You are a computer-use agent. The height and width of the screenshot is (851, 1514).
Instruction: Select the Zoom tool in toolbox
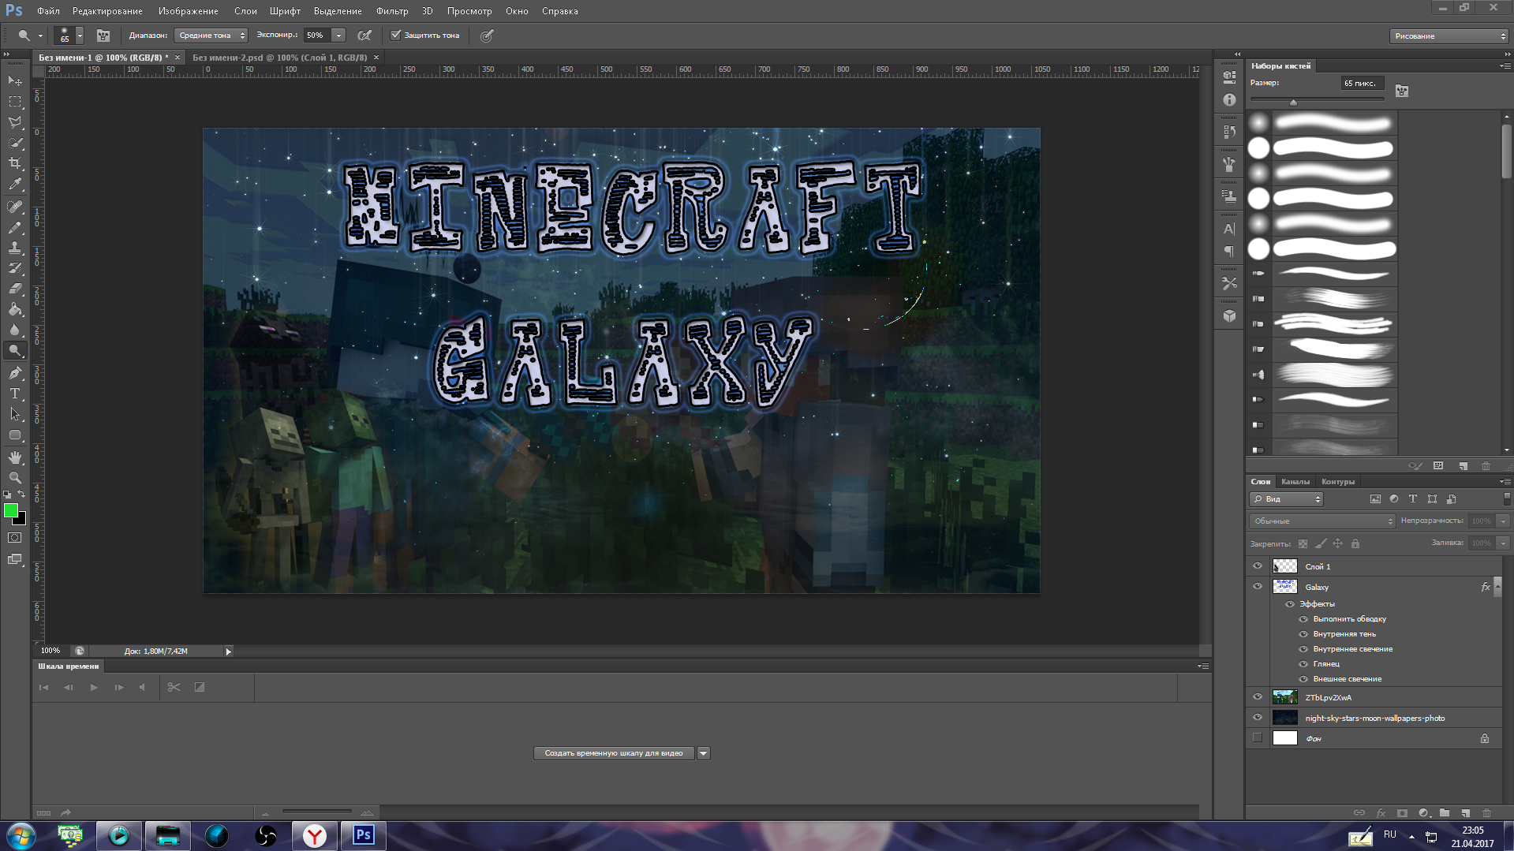pyautogui.click(x=15, y=478)
